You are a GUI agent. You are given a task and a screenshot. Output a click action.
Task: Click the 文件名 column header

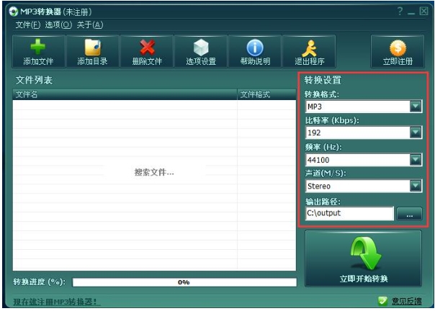(125, 94)
